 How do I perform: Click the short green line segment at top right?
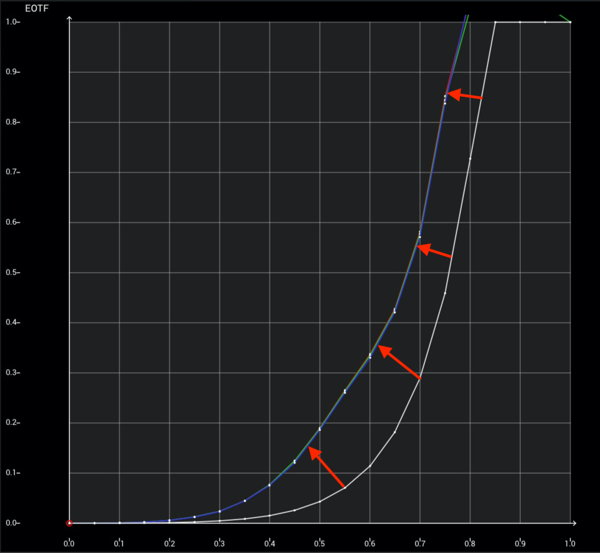click(x=564, y=18)
